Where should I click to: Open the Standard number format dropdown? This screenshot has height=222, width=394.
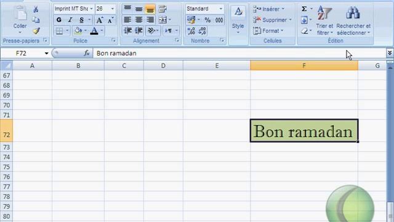click(221, 9)
